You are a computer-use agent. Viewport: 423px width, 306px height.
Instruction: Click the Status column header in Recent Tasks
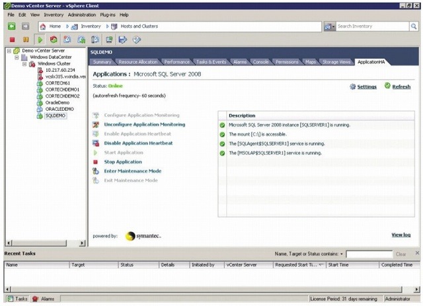pyautogui.click(x=138, y=265)
